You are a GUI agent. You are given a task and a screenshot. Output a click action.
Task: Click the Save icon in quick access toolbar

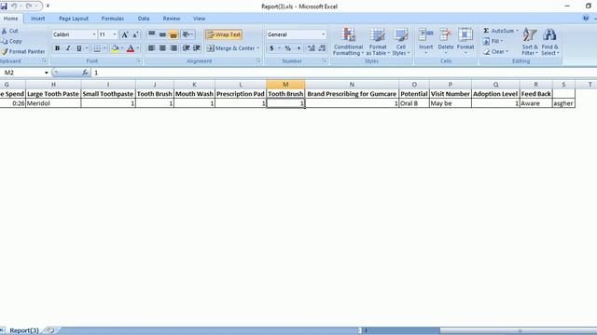[4, 7]
